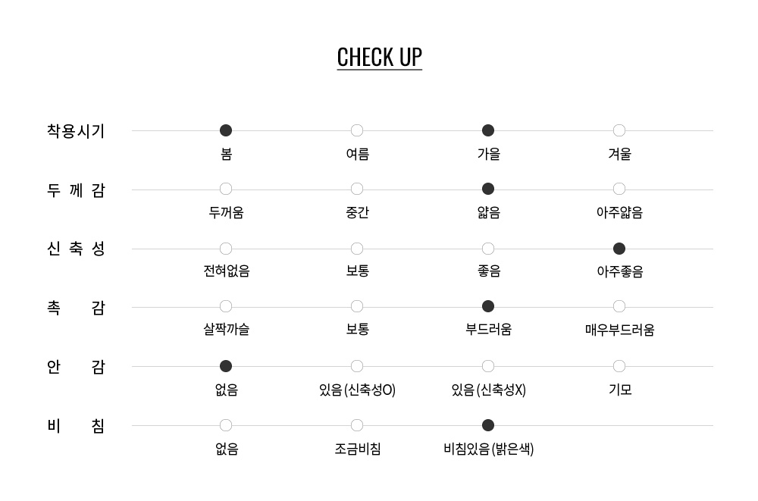Pick 두꺼움 thickness radio circle

click(x=226, y=189)
